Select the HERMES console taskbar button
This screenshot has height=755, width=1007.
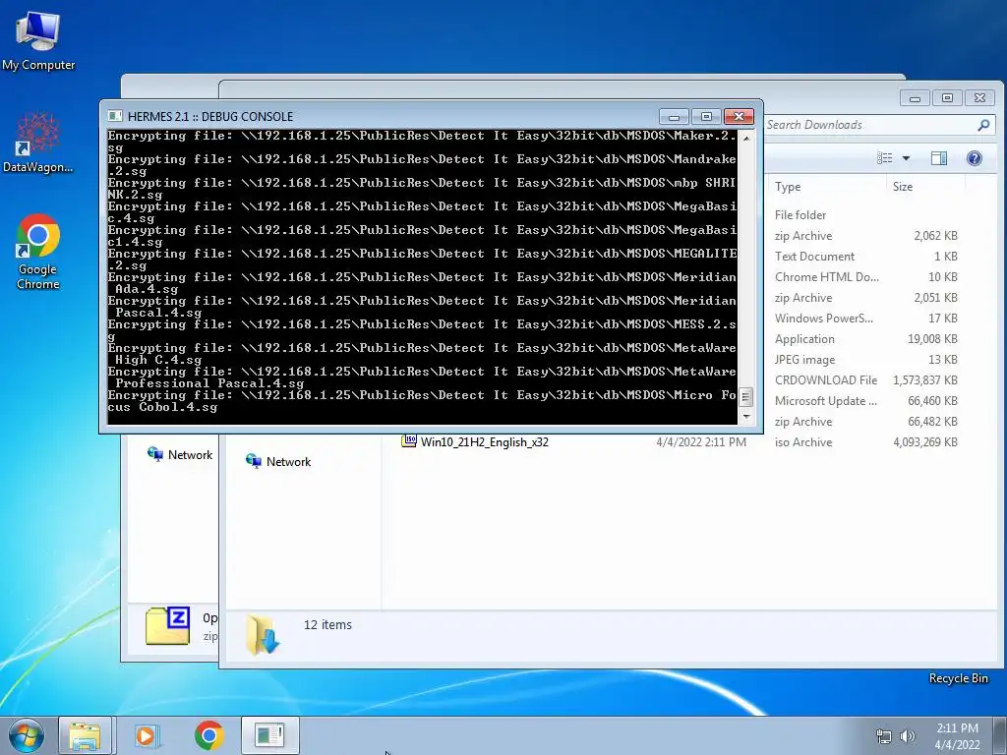[x=269, y=735]
